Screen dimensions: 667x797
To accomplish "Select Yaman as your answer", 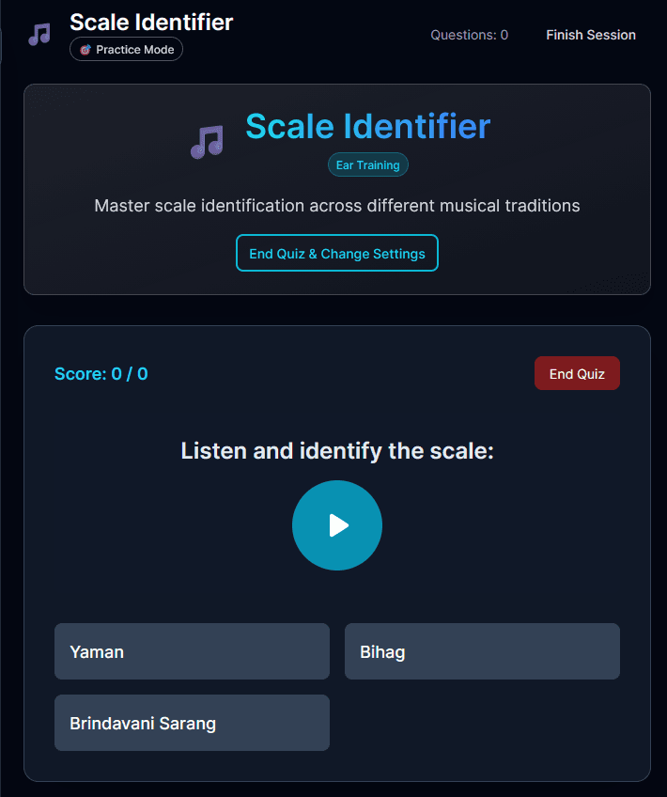I will click(x=192, y=651).
